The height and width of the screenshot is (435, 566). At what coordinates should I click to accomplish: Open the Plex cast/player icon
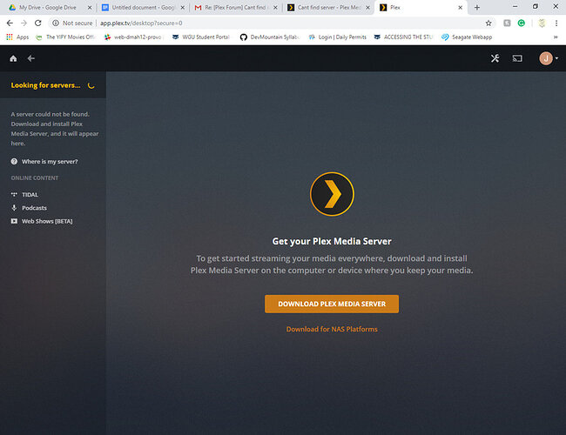(x=517, y=58)
